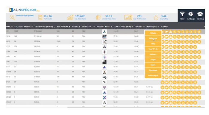The width and height of the screenshot is (209, 115).
Task: Click notepad edit icon in $65.98 row
Action: coord(195,87)
